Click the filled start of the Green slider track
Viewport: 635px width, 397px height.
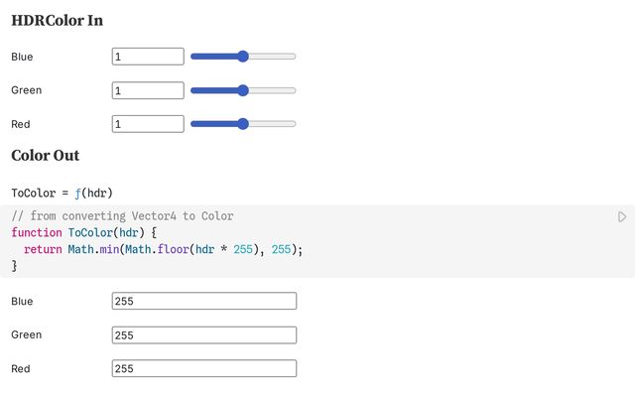point(214,90)
